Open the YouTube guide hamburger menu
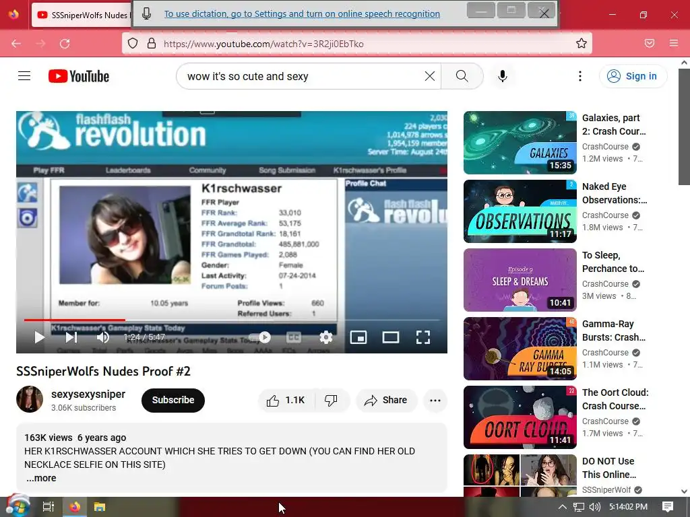The width and height of the screenshot is (690, 517). 24,76
